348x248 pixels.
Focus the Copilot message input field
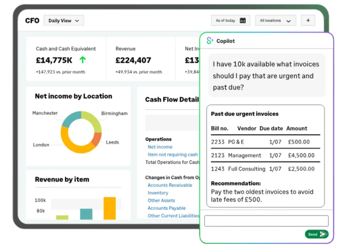[x=266, y=221]
